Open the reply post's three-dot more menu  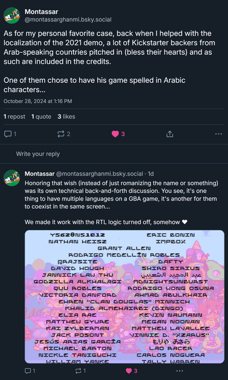[180, 371]
